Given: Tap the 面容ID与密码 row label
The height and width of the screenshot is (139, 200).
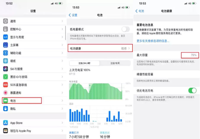Looking at the screenshot, I should (x=19, y=77).
